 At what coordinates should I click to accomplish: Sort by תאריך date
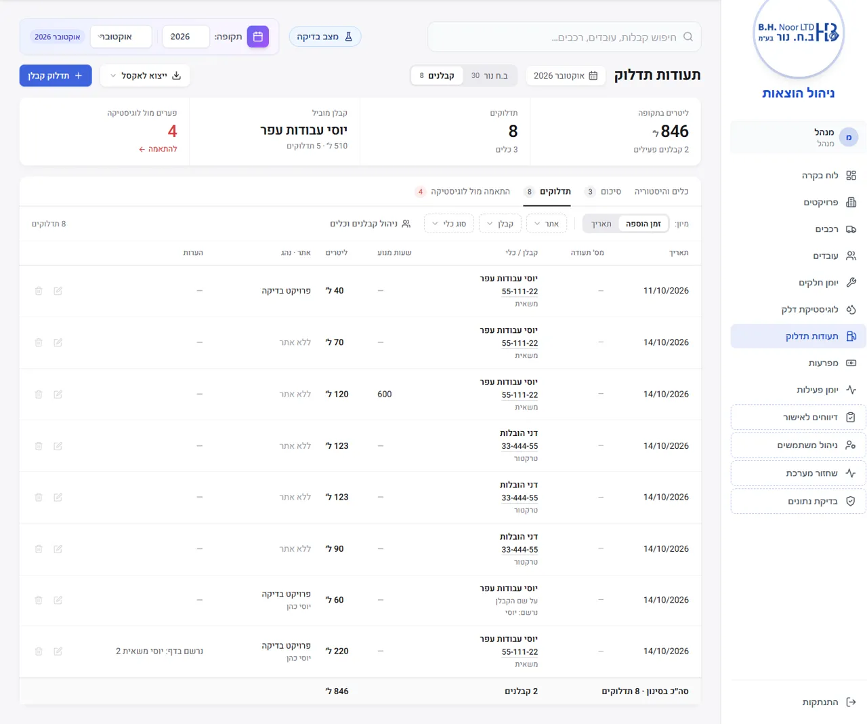[x=601, y=224]
